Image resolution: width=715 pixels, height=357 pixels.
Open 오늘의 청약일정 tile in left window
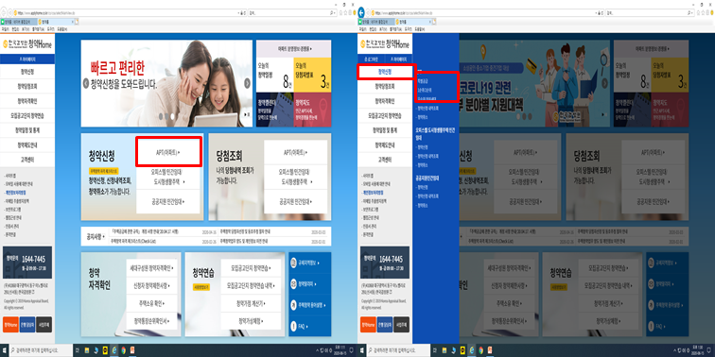click(274, 75)
